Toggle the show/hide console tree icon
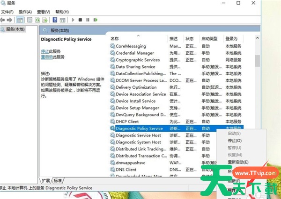The width and height of the screenshot is (281, 199). coord(20,20)
